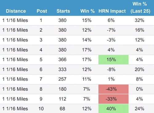Screen dimensions: 154x113
Task: Click the 32% last-25 win cell
Action: coord(140,20)
